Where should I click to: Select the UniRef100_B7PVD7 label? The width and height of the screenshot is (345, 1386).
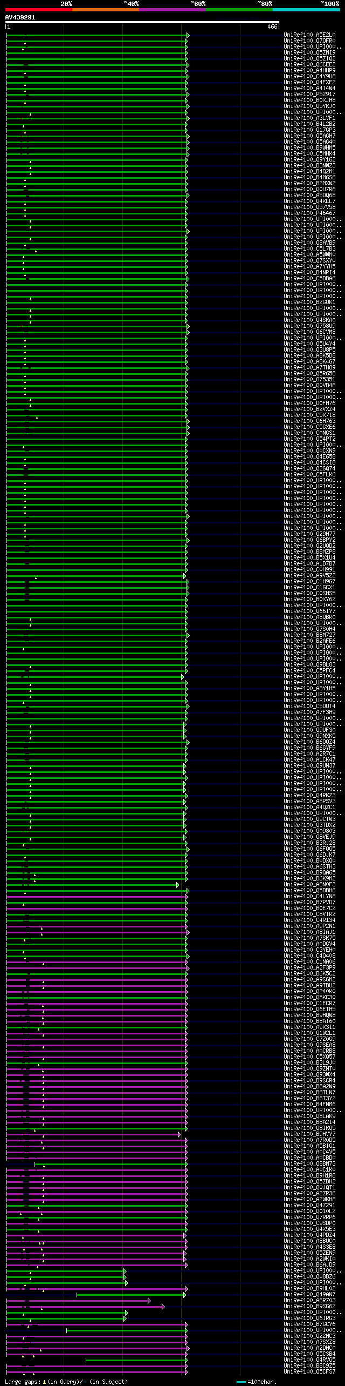coord(309,903)
